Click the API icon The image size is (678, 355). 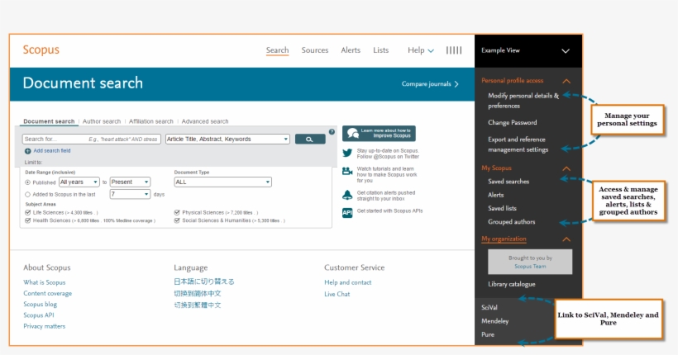[x=347, y=213]
